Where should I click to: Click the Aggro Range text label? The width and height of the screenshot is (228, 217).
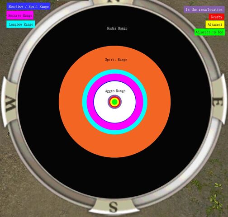point(115,91)
